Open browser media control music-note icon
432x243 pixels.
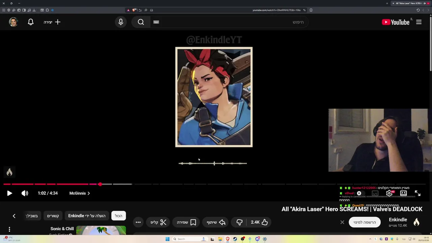[x=29, y=10]
